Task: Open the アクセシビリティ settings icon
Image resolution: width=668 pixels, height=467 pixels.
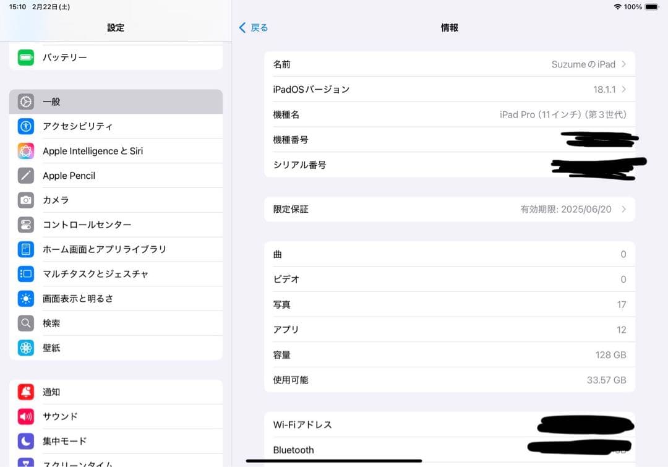Action: 25,126
